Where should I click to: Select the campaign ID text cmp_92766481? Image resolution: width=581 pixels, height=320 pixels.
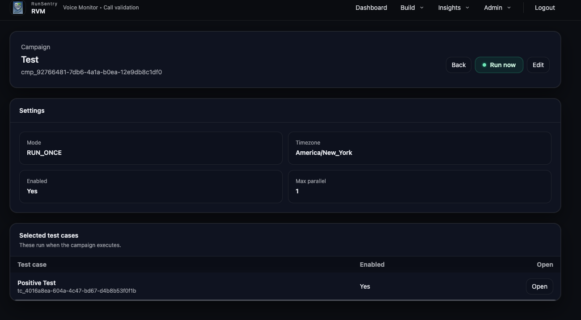[91, 72]
